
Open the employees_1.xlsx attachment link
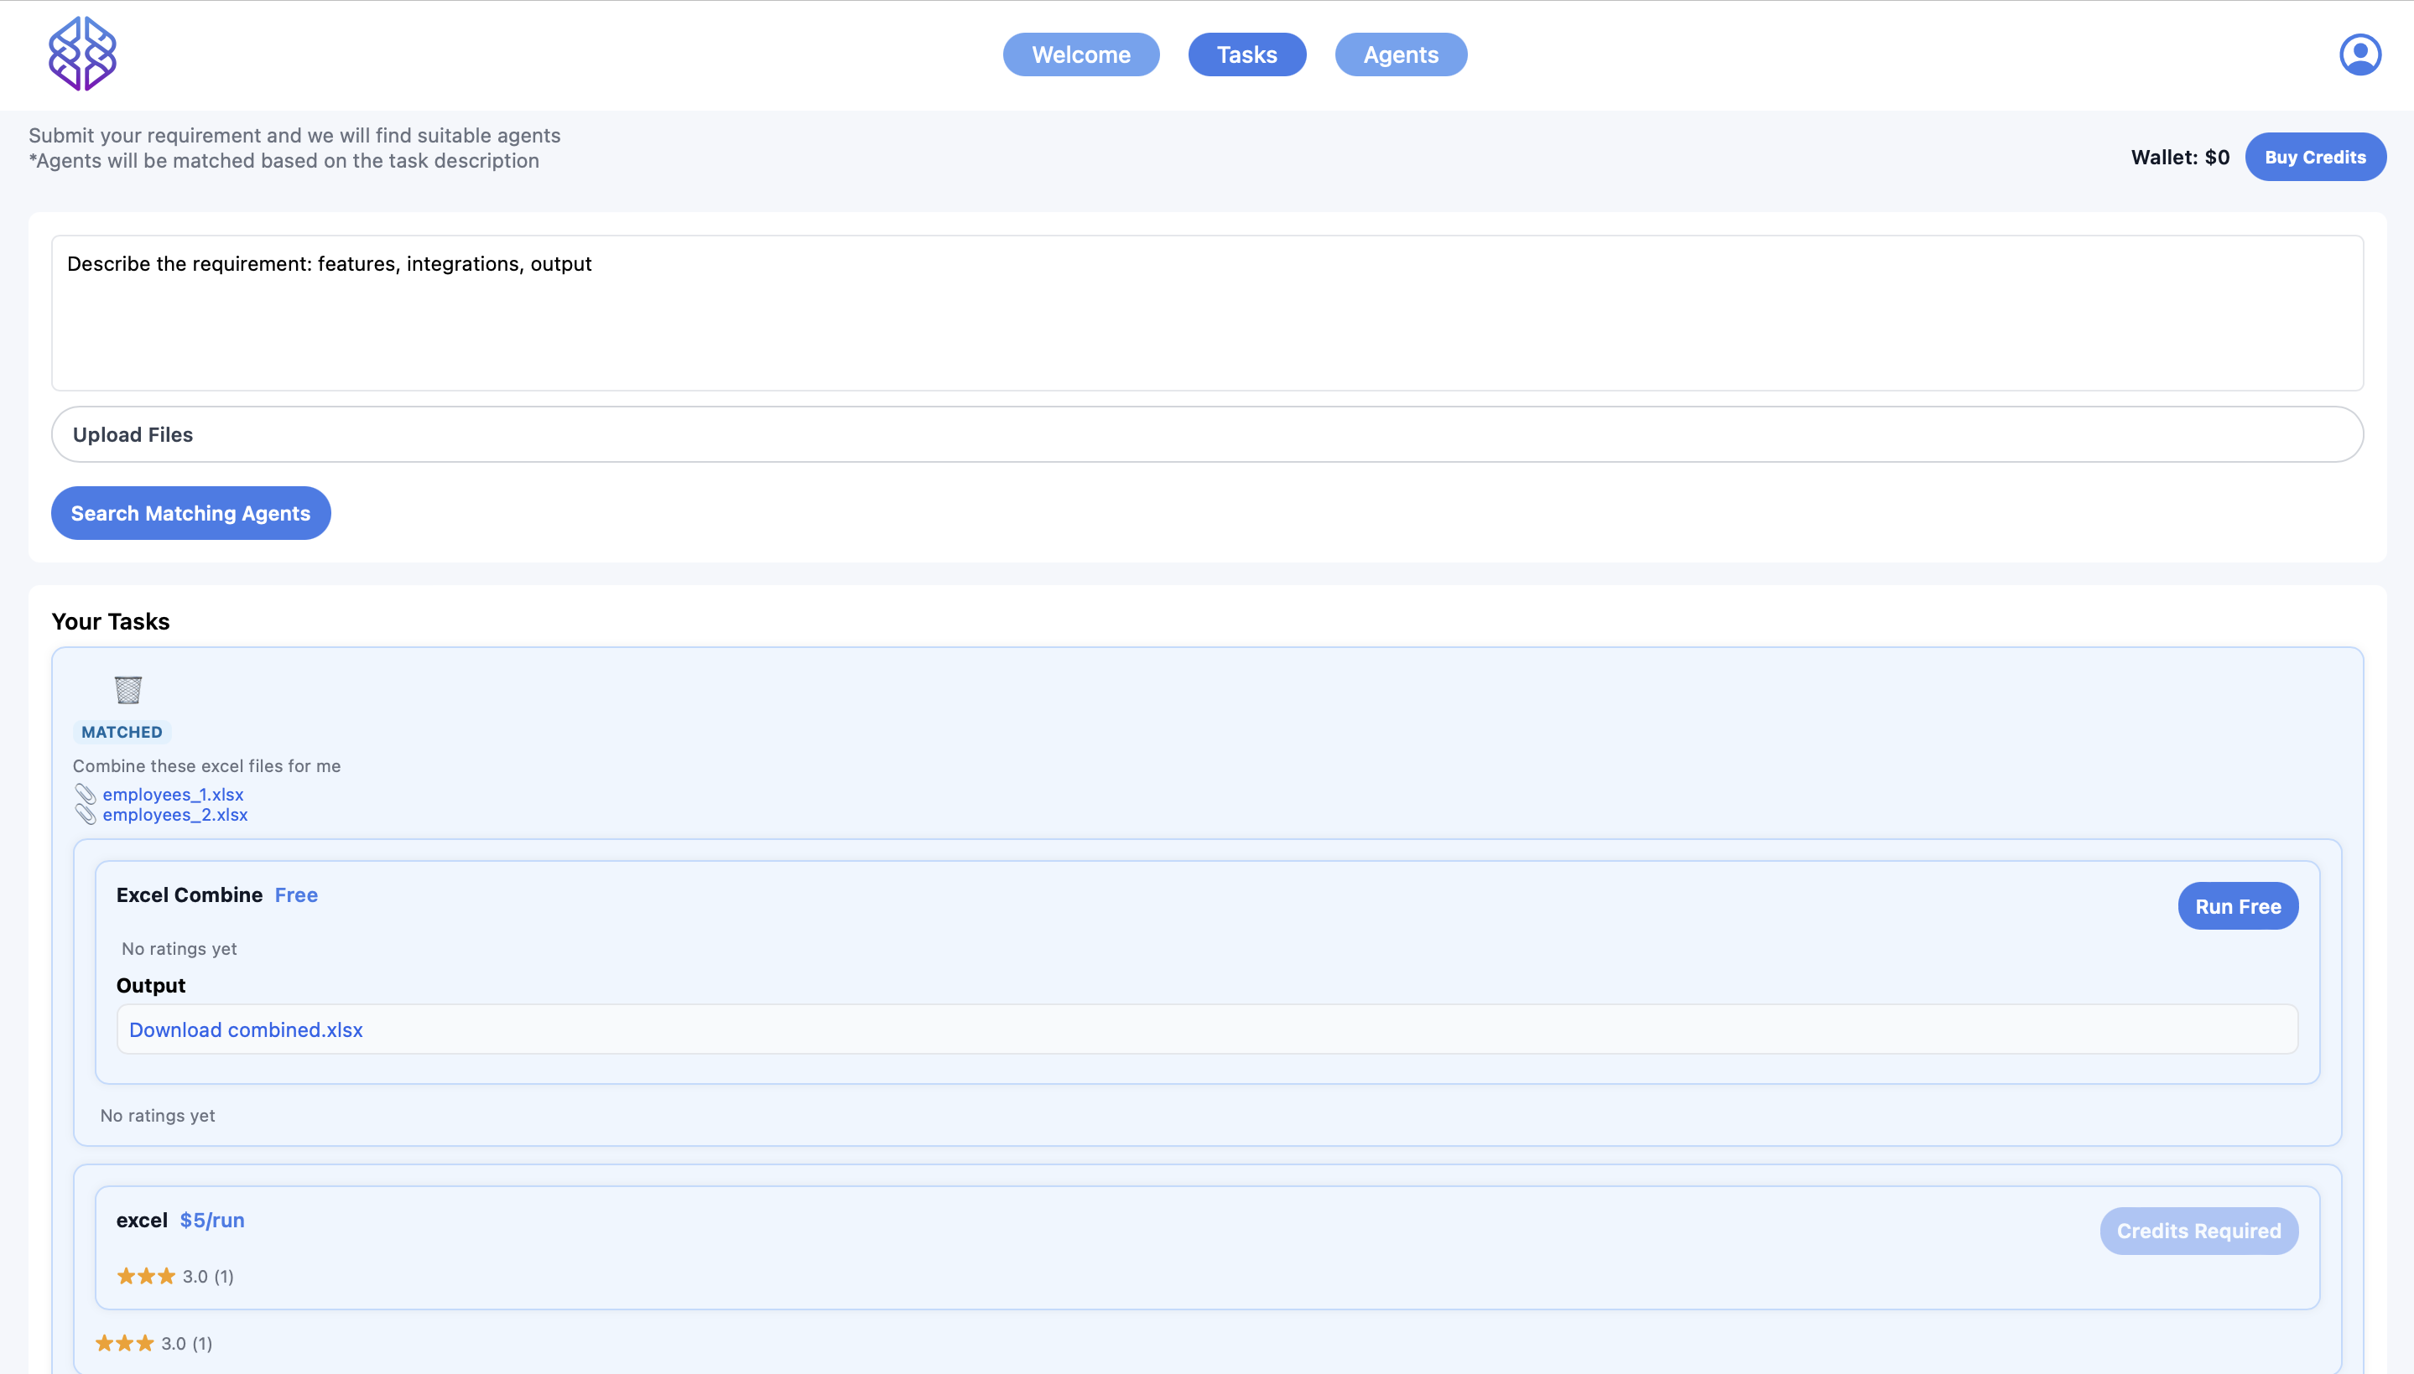coord(173,795)
